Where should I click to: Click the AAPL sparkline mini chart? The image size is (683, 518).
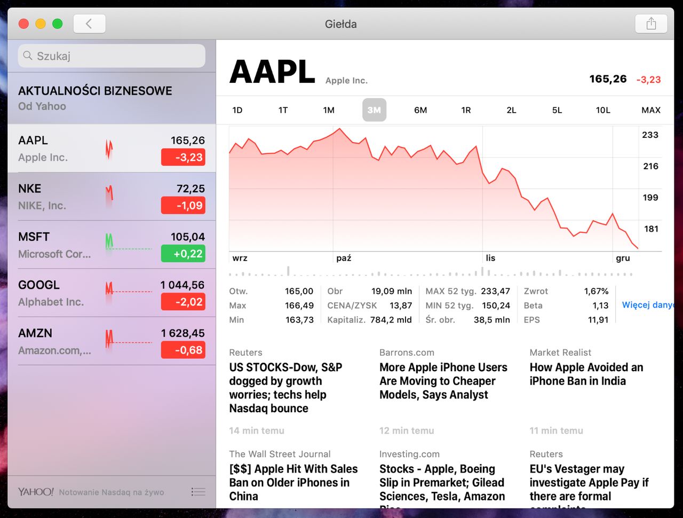click(109, 149)
